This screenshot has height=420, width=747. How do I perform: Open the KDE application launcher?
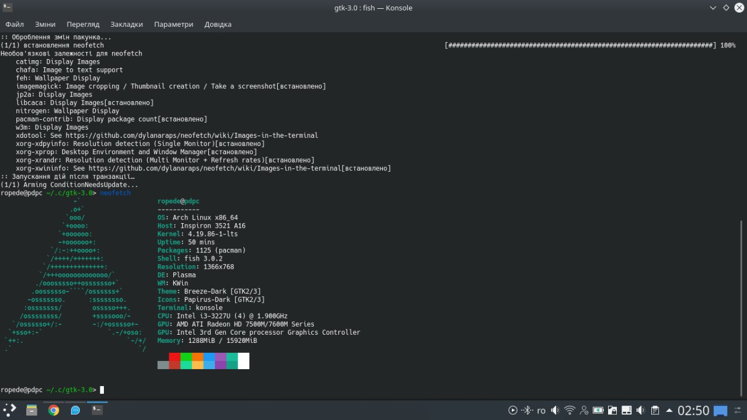10,410
